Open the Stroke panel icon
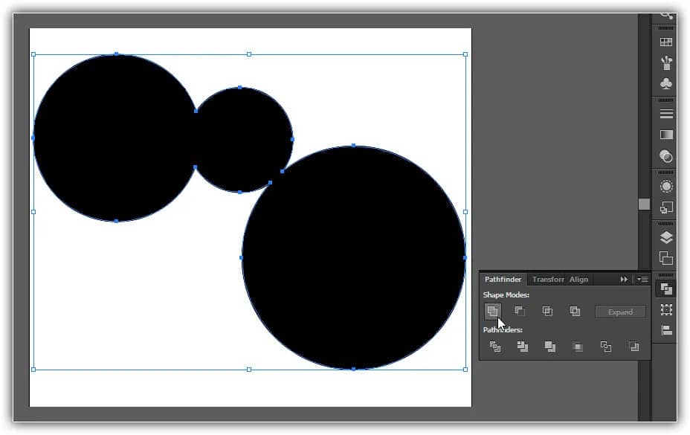 [x=666, y=114]
